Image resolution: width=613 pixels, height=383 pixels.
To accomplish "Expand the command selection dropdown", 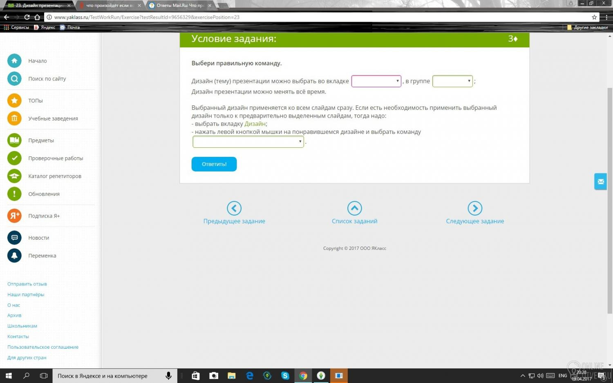I will click(x=248, y=142).
